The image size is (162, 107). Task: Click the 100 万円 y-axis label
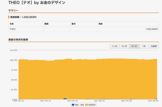pyautogui.click(x=13, y=60)
